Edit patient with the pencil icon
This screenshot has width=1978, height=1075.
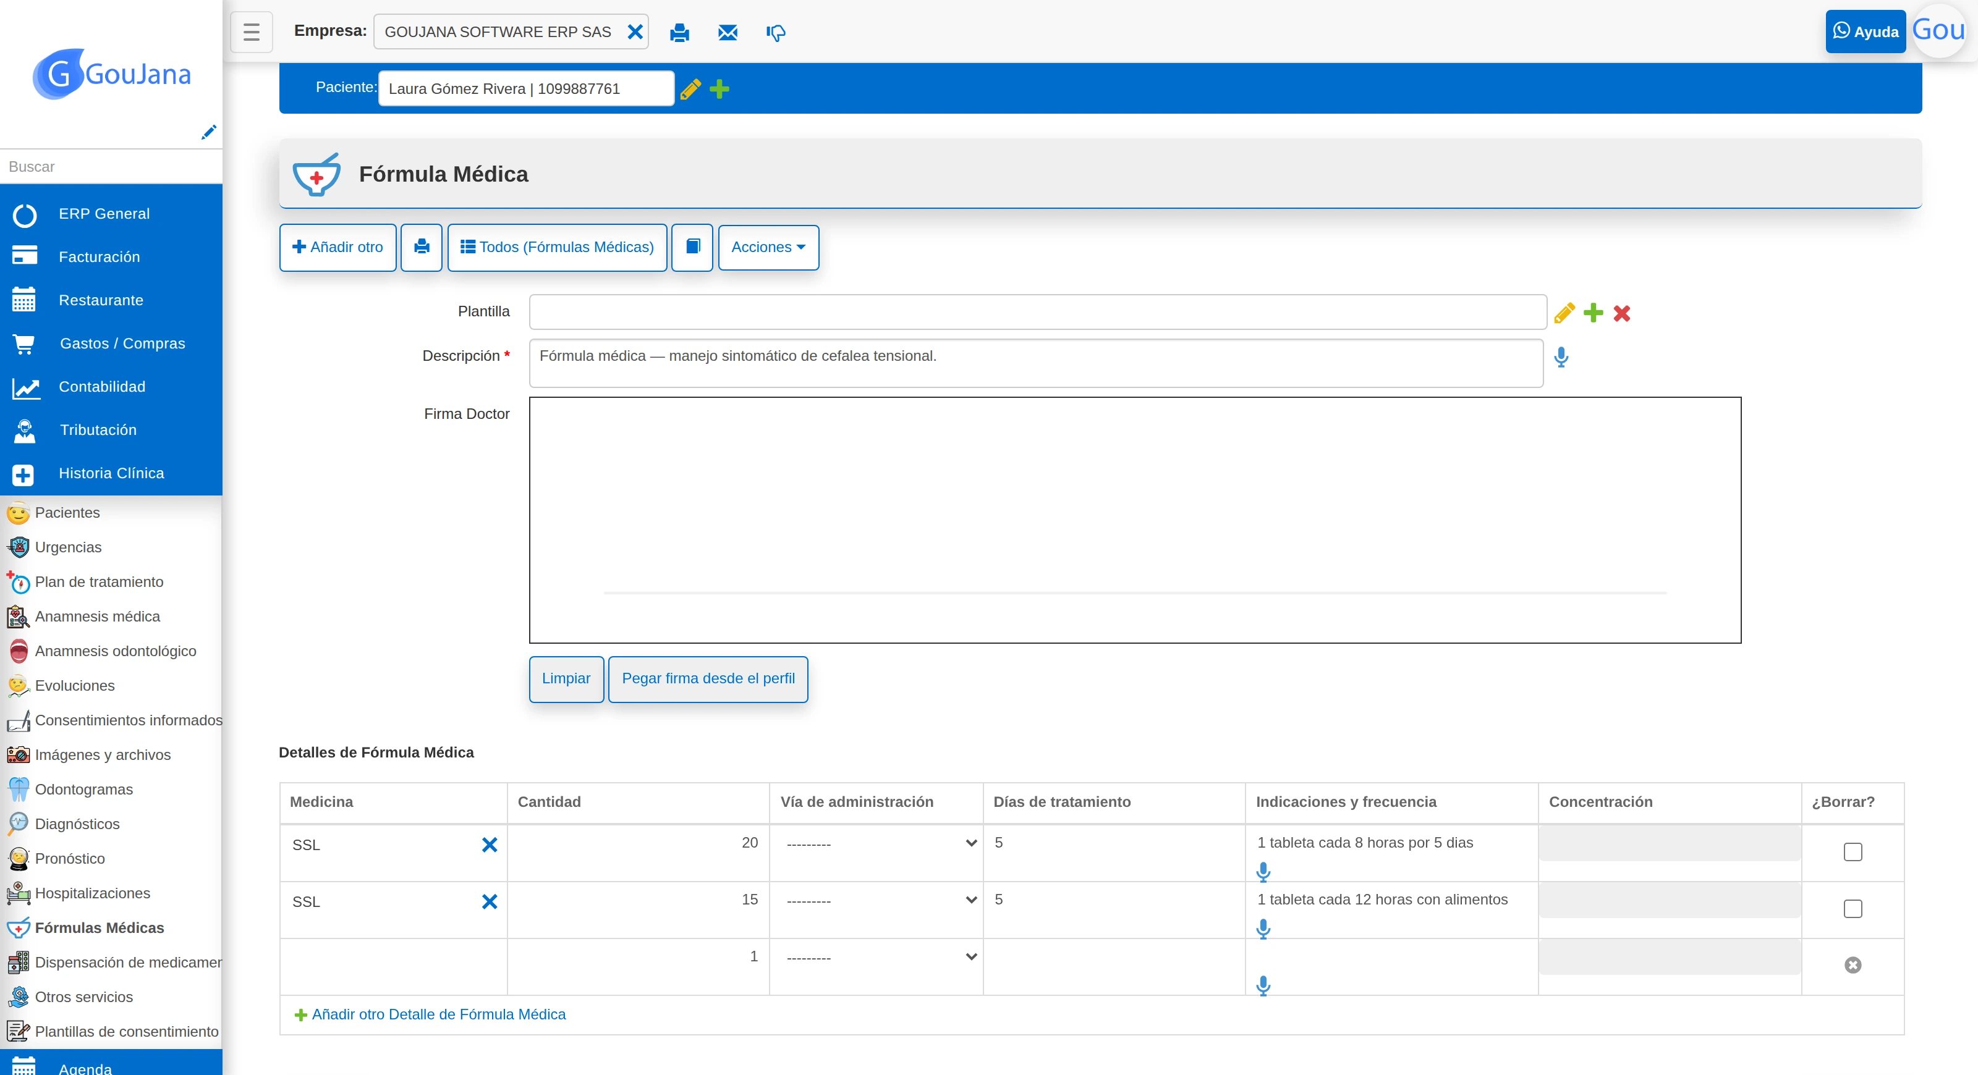690,89
